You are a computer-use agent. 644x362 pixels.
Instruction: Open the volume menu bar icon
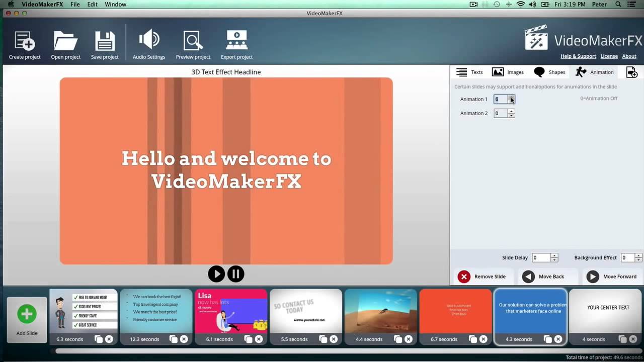click(x=533, y=4)
